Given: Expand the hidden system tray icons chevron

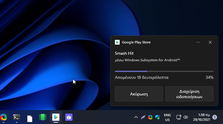Looking at the screenshot, I should [x=136, y=117].
